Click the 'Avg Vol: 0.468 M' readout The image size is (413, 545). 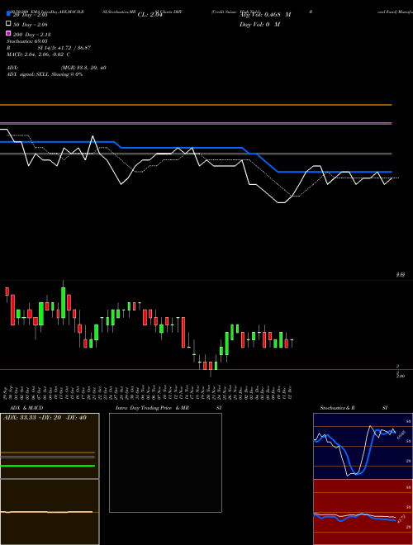265,15
